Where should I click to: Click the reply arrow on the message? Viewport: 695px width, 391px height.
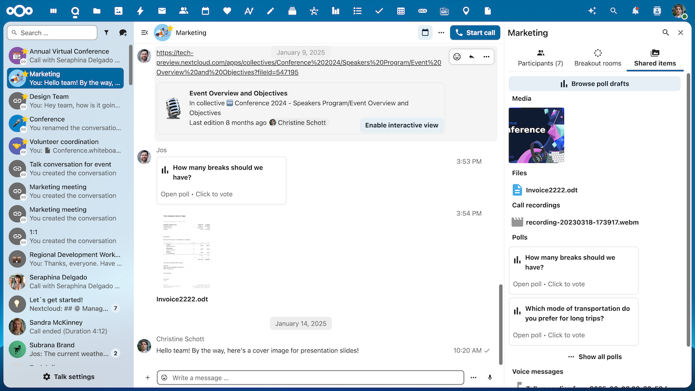click(472, 57)
